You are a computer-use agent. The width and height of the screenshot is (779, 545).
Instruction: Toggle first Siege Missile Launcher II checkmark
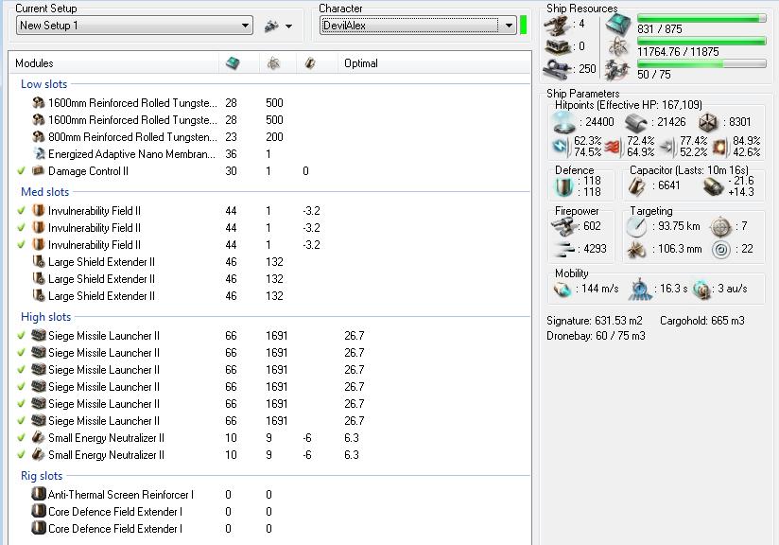[21, 335]
